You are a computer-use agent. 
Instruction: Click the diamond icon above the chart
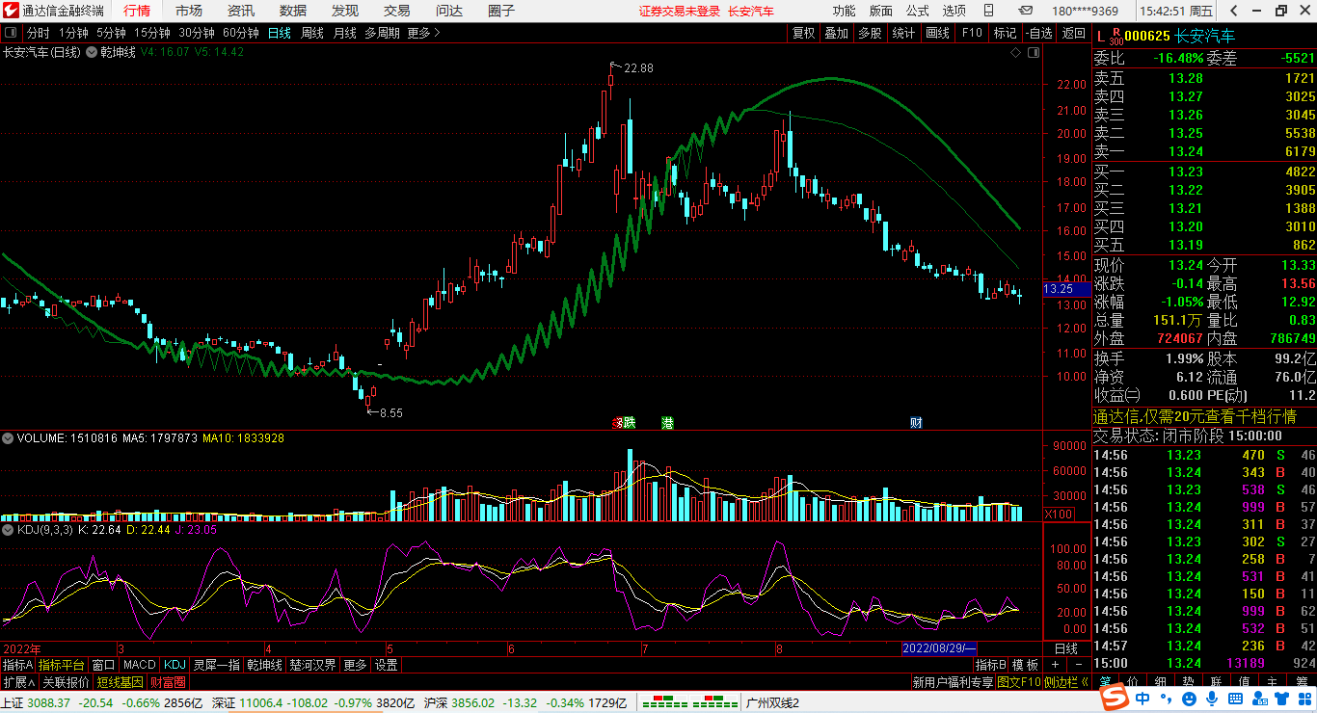1015,52
